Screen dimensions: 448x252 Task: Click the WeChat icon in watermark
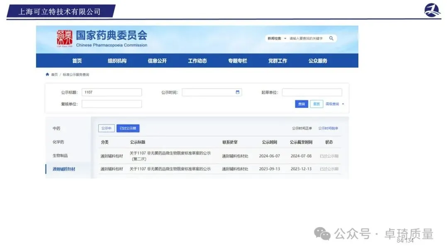322,234
